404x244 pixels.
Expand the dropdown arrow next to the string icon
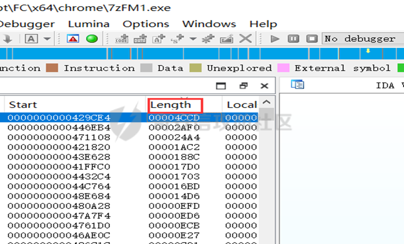point(193,39)
